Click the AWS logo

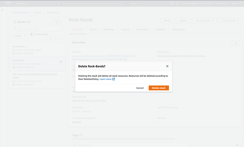[8, 3]
